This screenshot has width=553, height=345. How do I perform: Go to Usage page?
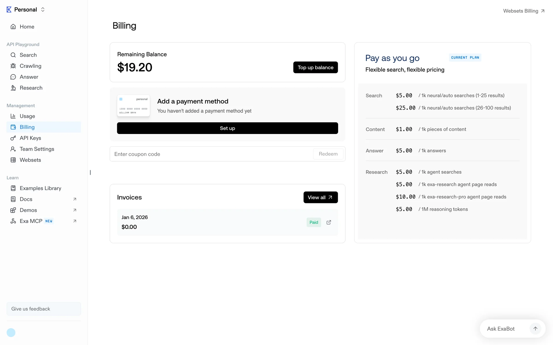27,116
